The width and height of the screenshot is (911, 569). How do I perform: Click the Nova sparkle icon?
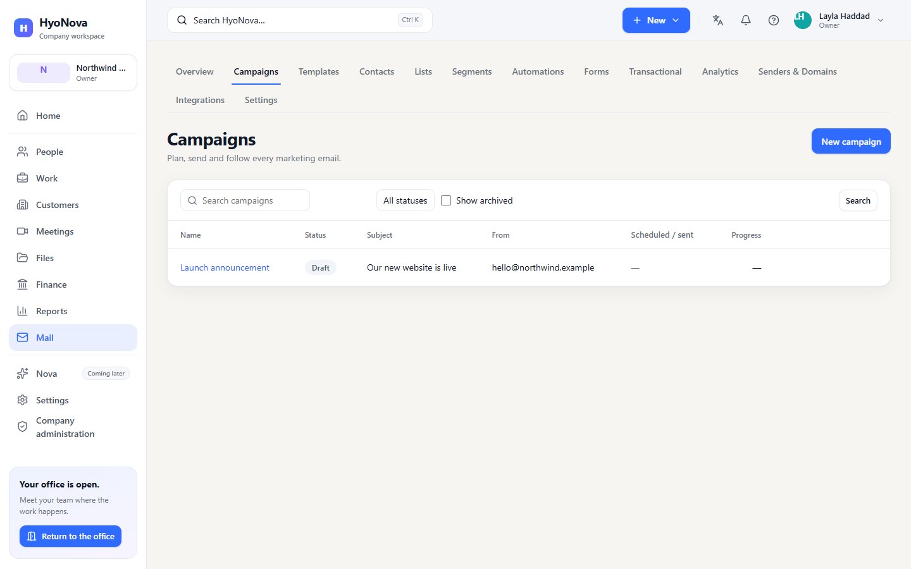pos(22,374)
